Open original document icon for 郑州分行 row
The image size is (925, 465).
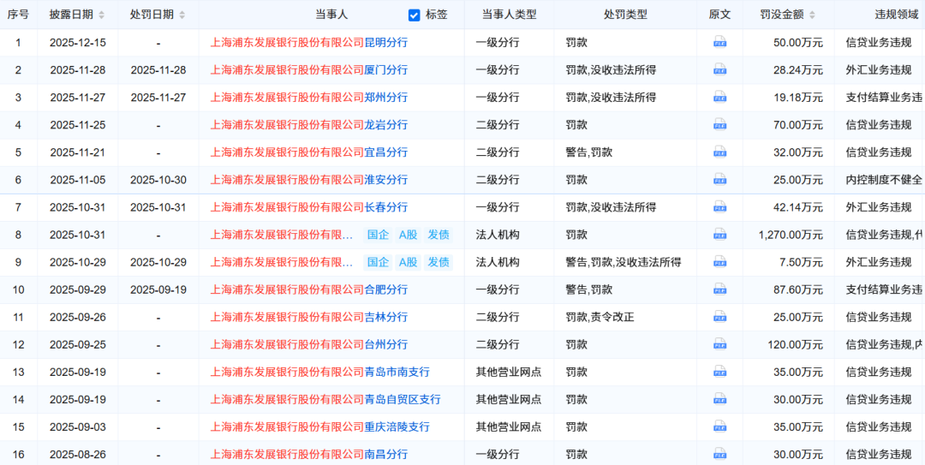pyautogui.click(x=719, y=97)
